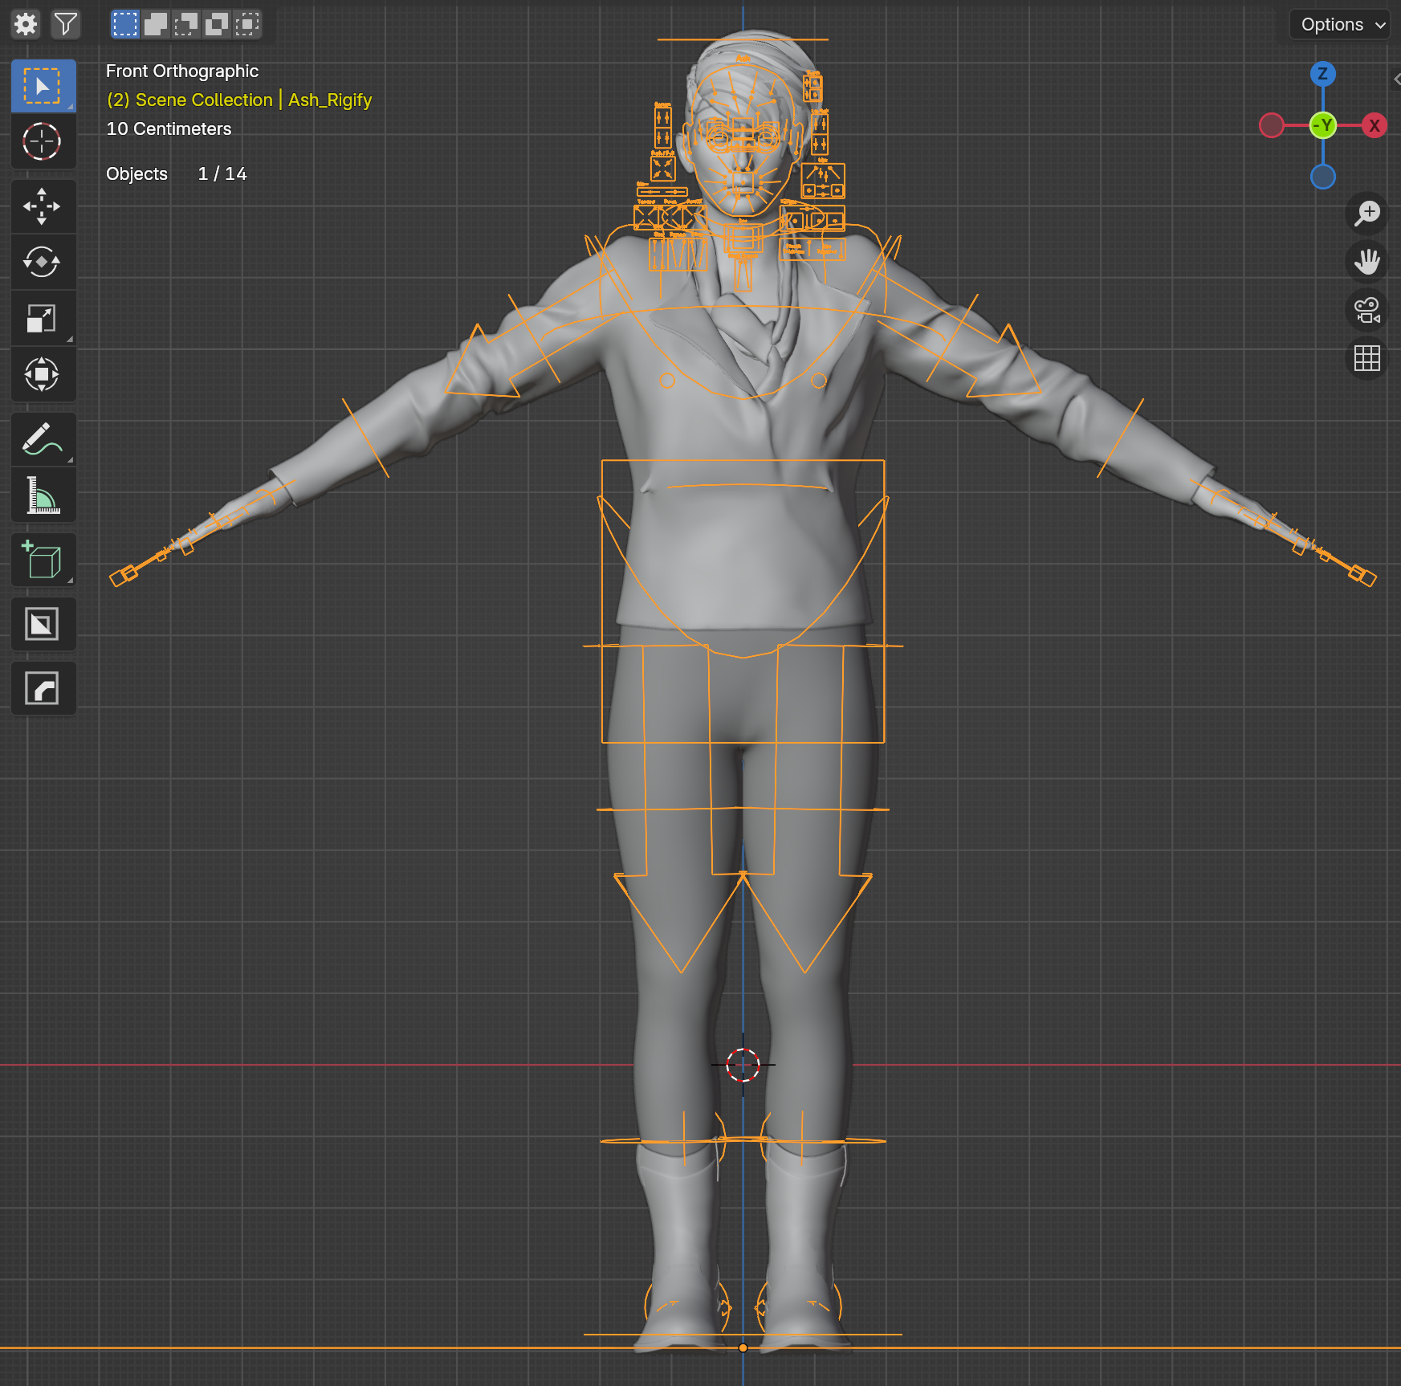Select the Add Cube tool
This screenshot has height=1386, width=1401.
pyautogui.click(x=43, y=560)
